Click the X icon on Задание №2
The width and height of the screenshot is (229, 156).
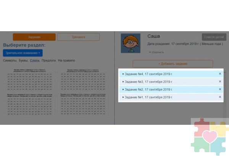pos(220,89)
